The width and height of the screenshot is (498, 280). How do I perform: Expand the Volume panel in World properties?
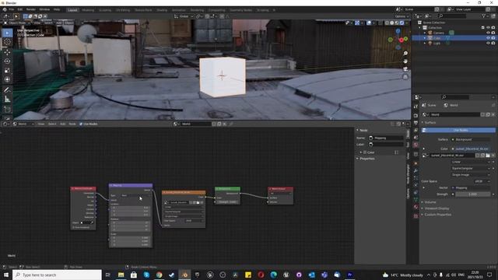coord(430,202)
